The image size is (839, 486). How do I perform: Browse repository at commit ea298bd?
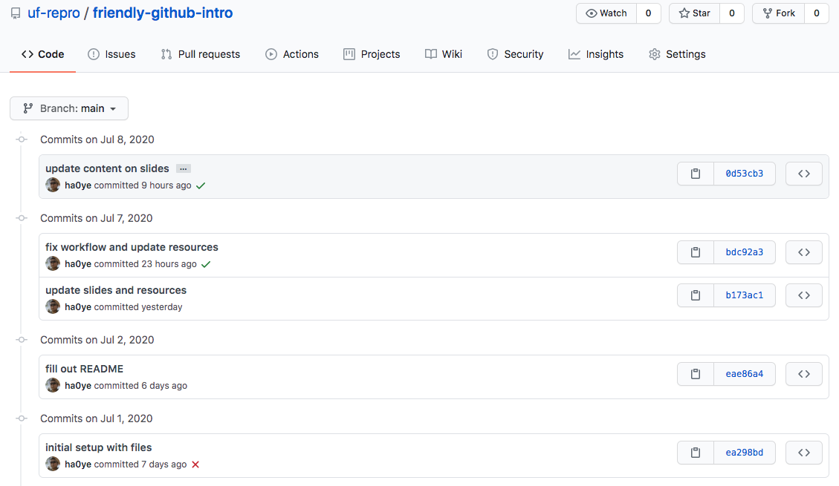pos(803,453)
